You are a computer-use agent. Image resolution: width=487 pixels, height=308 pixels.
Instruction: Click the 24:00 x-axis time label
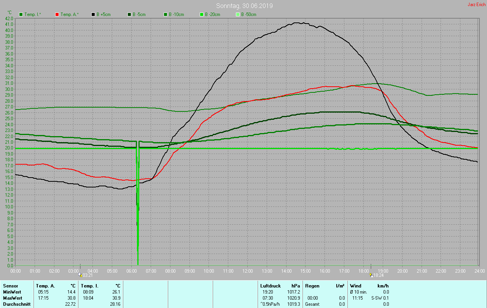[479, 271]
